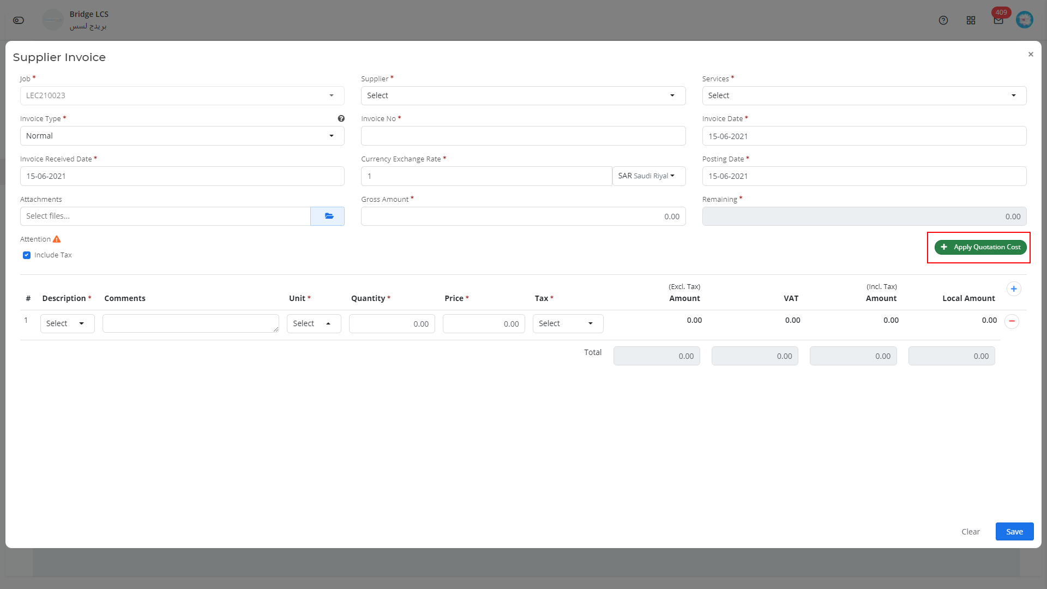Select Tax dropdown in invoice line

point(567,323)
